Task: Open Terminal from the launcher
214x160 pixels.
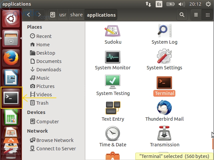Action: coord(11,98)
